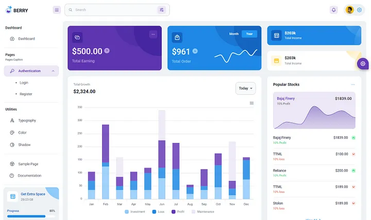Switch Total Order card to Year
This screenshot has width=371, height=220.
pos(249,34)
